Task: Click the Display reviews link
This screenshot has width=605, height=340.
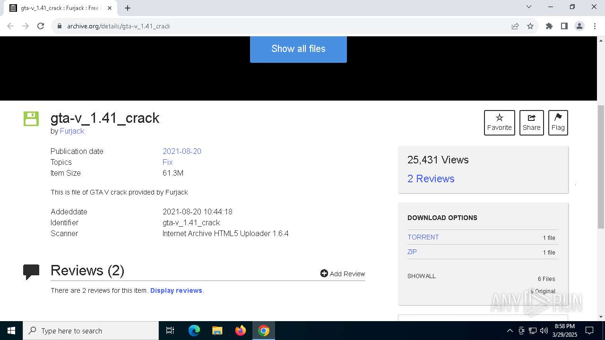Action: click(176, 290)
